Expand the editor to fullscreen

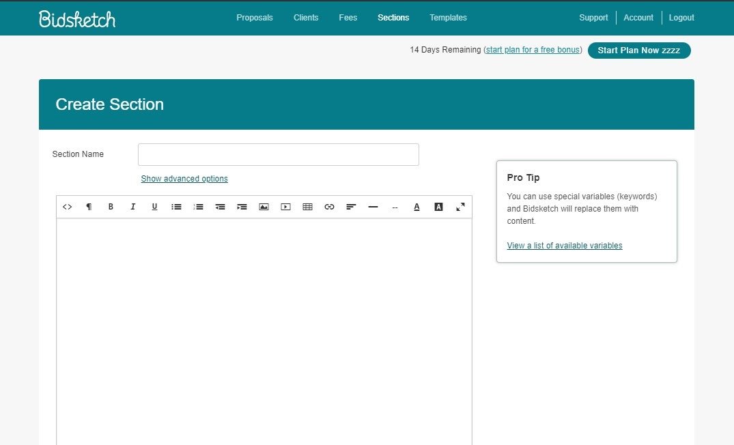coord(460,207)
